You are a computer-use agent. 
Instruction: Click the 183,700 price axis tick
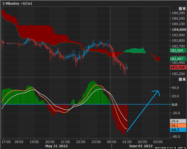pos(178,46)
